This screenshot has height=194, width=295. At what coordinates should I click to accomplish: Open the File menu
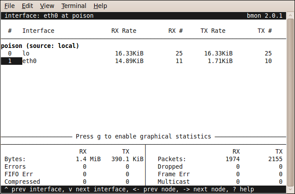pos(9,6)
